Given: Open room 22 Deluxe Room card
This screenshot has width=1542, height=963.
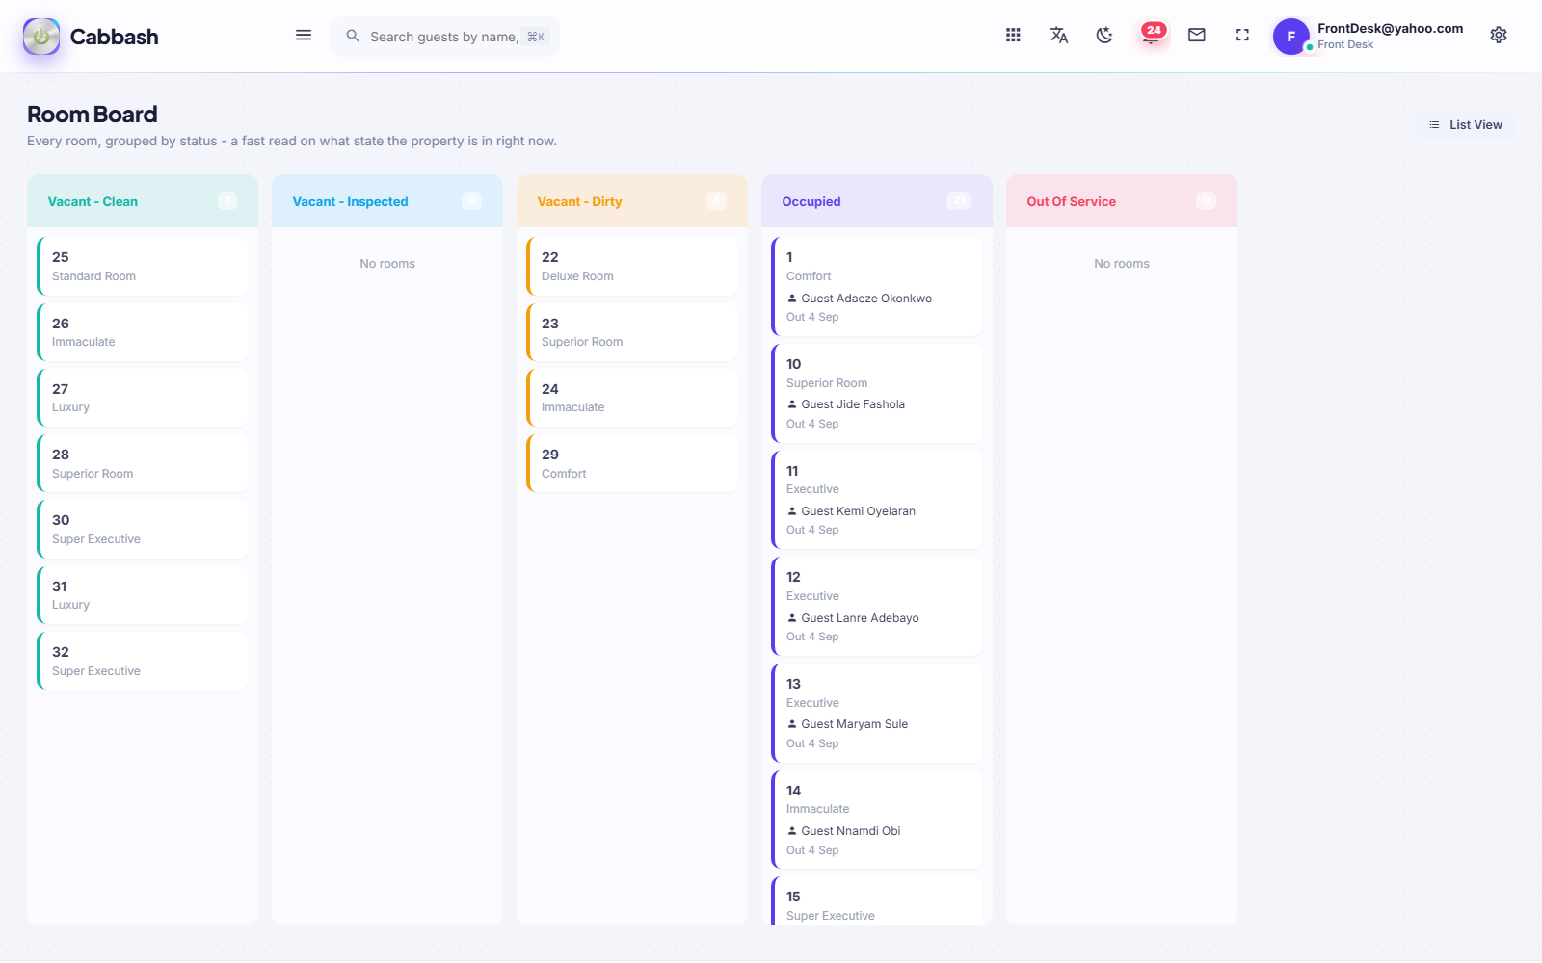Looking at the screenshot, I should [632, 267].
